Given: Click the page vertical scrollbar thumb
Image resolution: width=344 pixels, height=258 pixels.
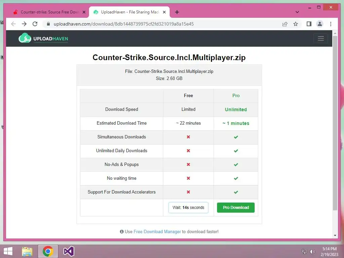Looking at the screenshot, I should coord(335,123).
